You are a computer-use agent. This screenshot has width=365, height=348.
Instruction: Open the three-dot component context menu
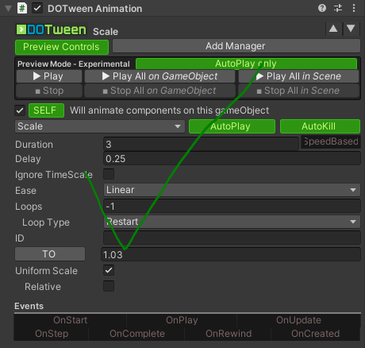pyautogui.click(x=354, y=8)
